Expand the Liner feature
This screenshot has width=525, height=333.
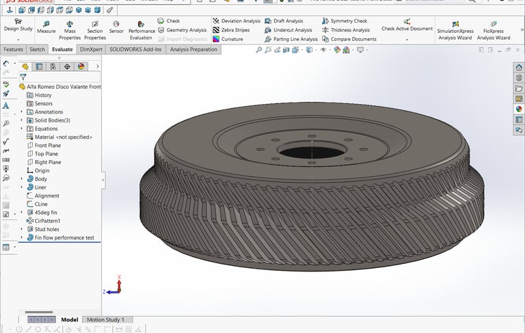click(x=22, y=187)
